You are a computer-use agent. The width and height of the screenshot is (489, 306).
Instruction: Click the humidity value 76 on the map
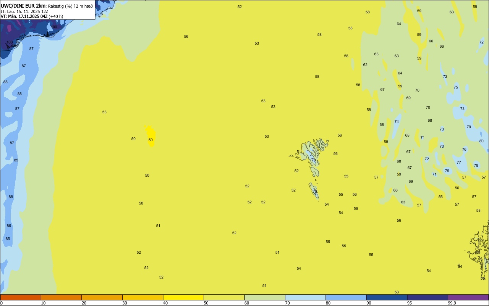(x=464, y=150)
